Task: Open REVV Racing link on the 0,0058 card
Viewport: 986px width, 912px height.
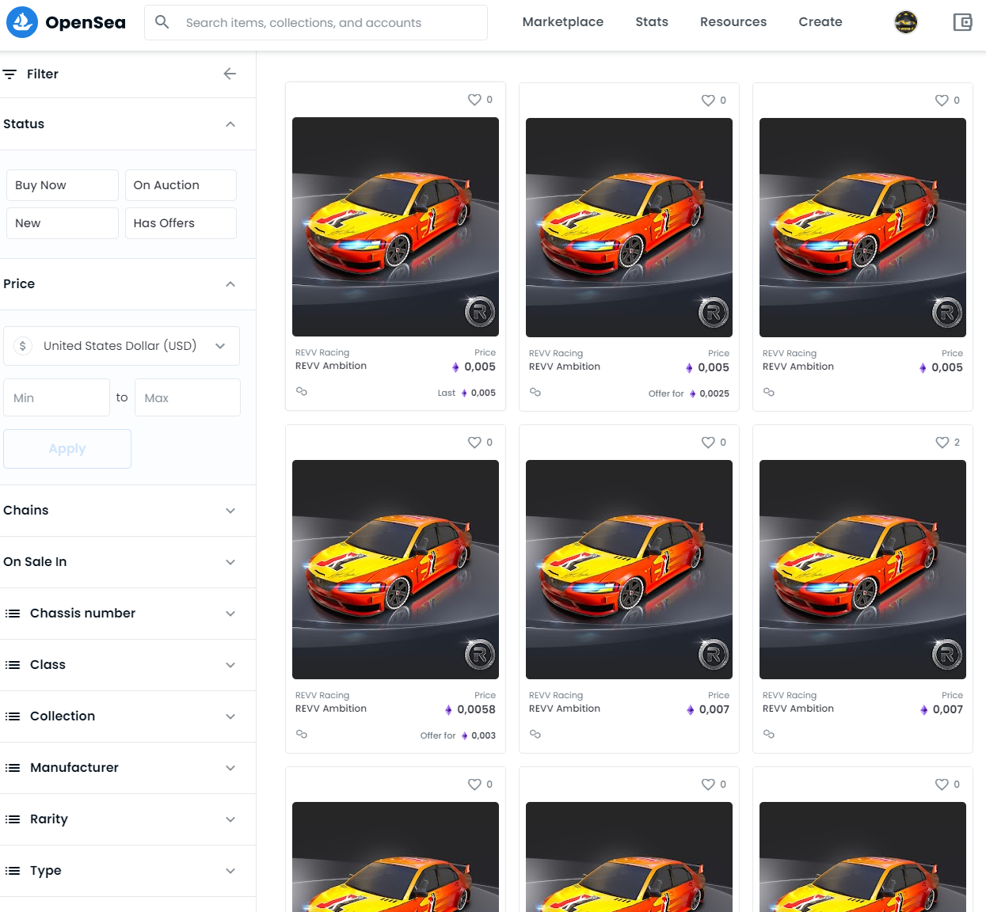Action: coord(322,696)
